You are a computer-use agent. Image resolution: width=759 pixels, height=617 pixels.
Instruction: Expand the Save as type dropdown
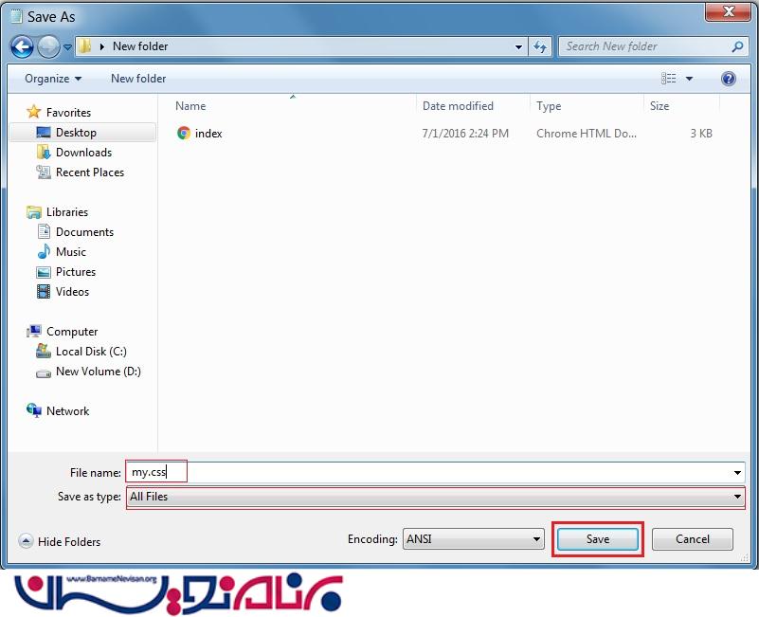[x=737, y=497]
